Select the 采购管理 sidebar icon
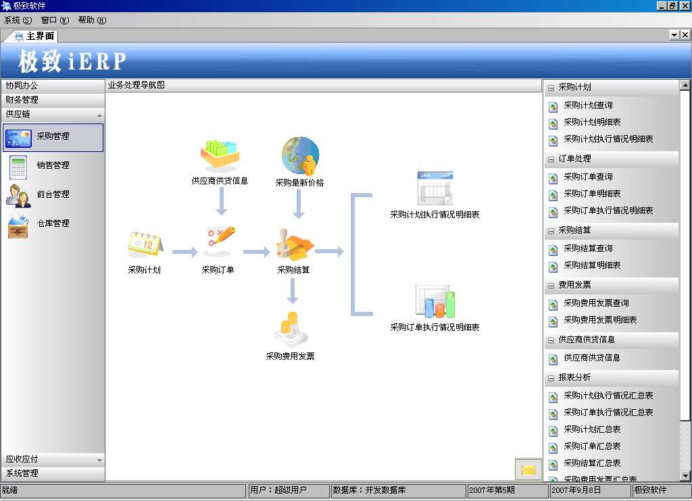This screenshot has height=501, width=692. [x=18, y=138]
